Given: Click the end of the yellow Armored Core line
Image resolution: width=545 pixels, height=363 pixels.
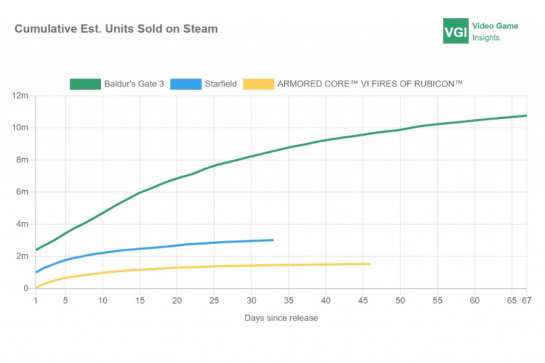Looking at the screenshot, I should click(x=369, y=264).
